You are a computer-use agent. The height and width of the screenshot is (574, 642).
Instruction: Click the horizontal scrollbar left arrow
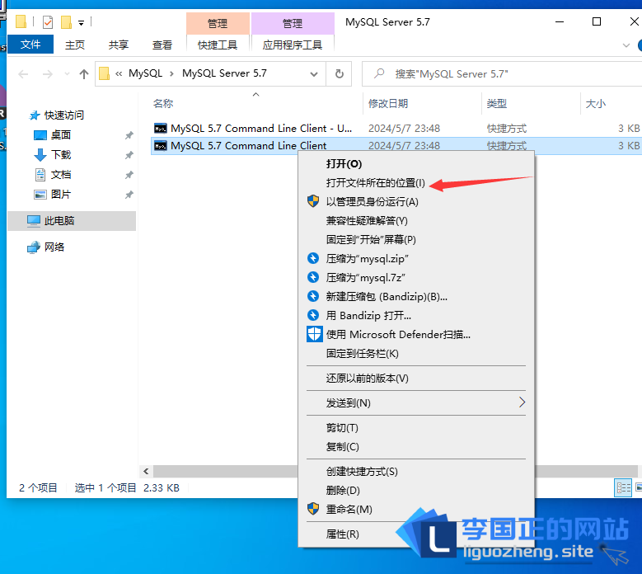pos(146,472)
